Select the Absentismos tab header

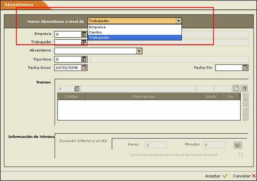click(19, 5)
